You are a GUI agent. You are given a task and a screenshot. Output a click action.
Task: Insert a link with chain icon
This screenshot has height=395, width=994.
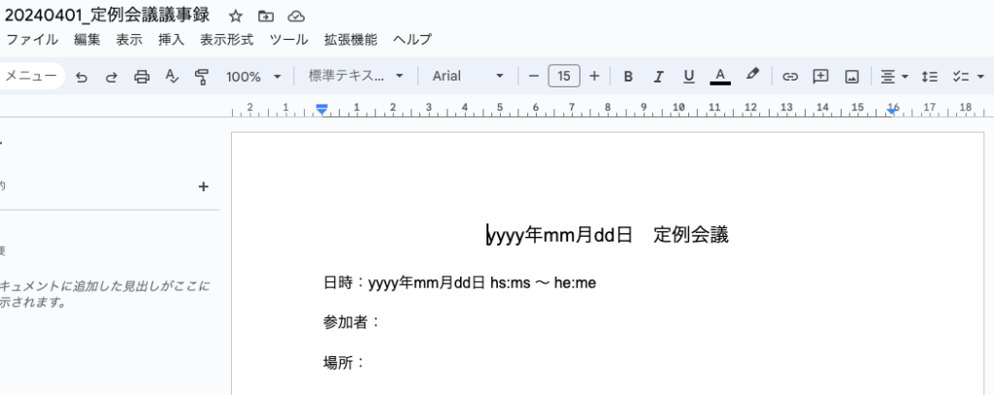click(790, 76)
